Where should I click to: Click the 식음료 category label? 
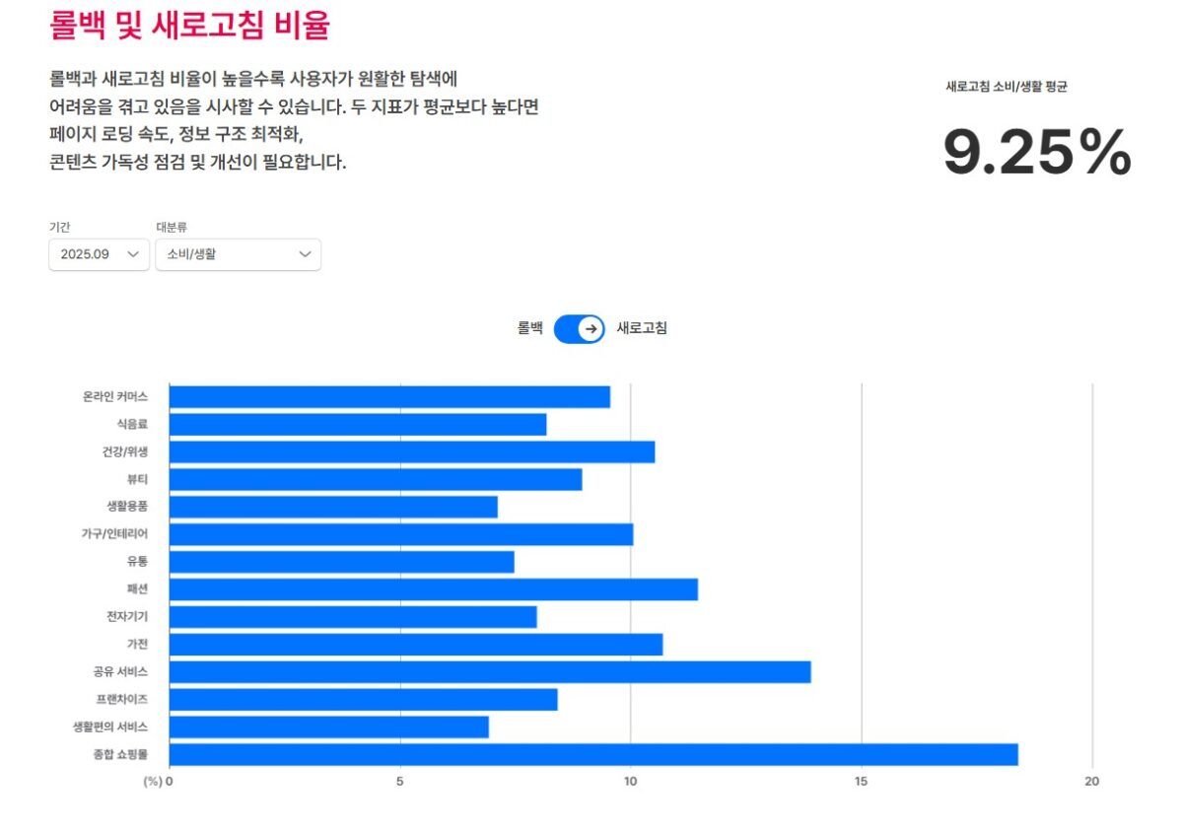[x=131, y=425]
